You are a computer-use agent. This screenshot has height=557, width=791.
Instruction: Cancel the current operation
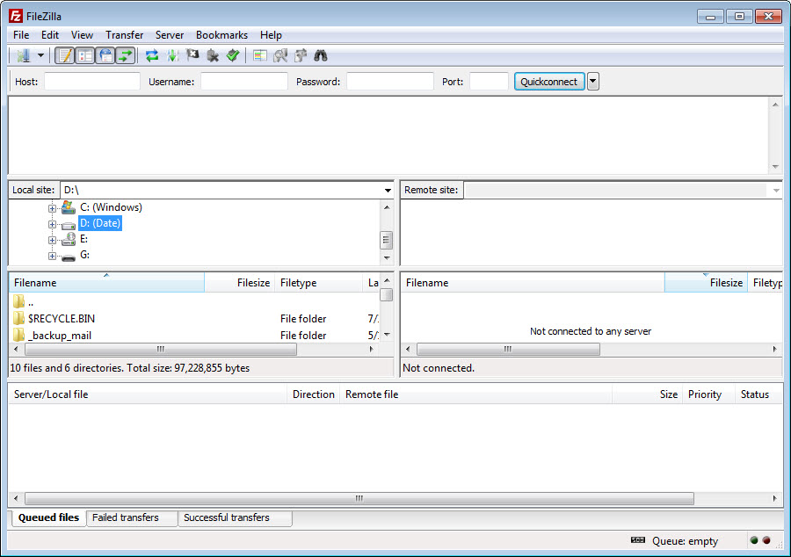[192, 54]
